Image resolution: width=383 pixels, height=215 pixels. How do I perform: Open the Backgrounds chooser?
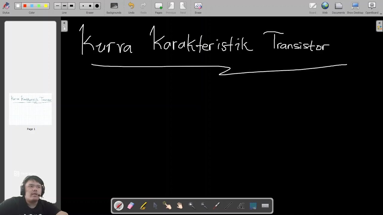pyautogui.click(x=114, y=8)
